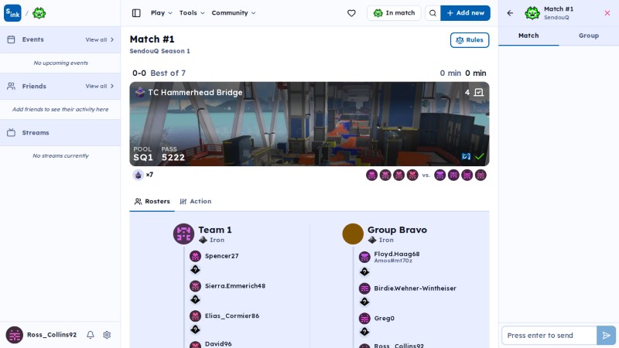Send chat message with arrow button
Image resolution: width=619 pixels, height=348 pixels.
coord(607,336)
